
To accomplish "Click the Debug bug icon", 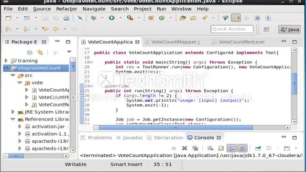I will click(x=94, y=18).
